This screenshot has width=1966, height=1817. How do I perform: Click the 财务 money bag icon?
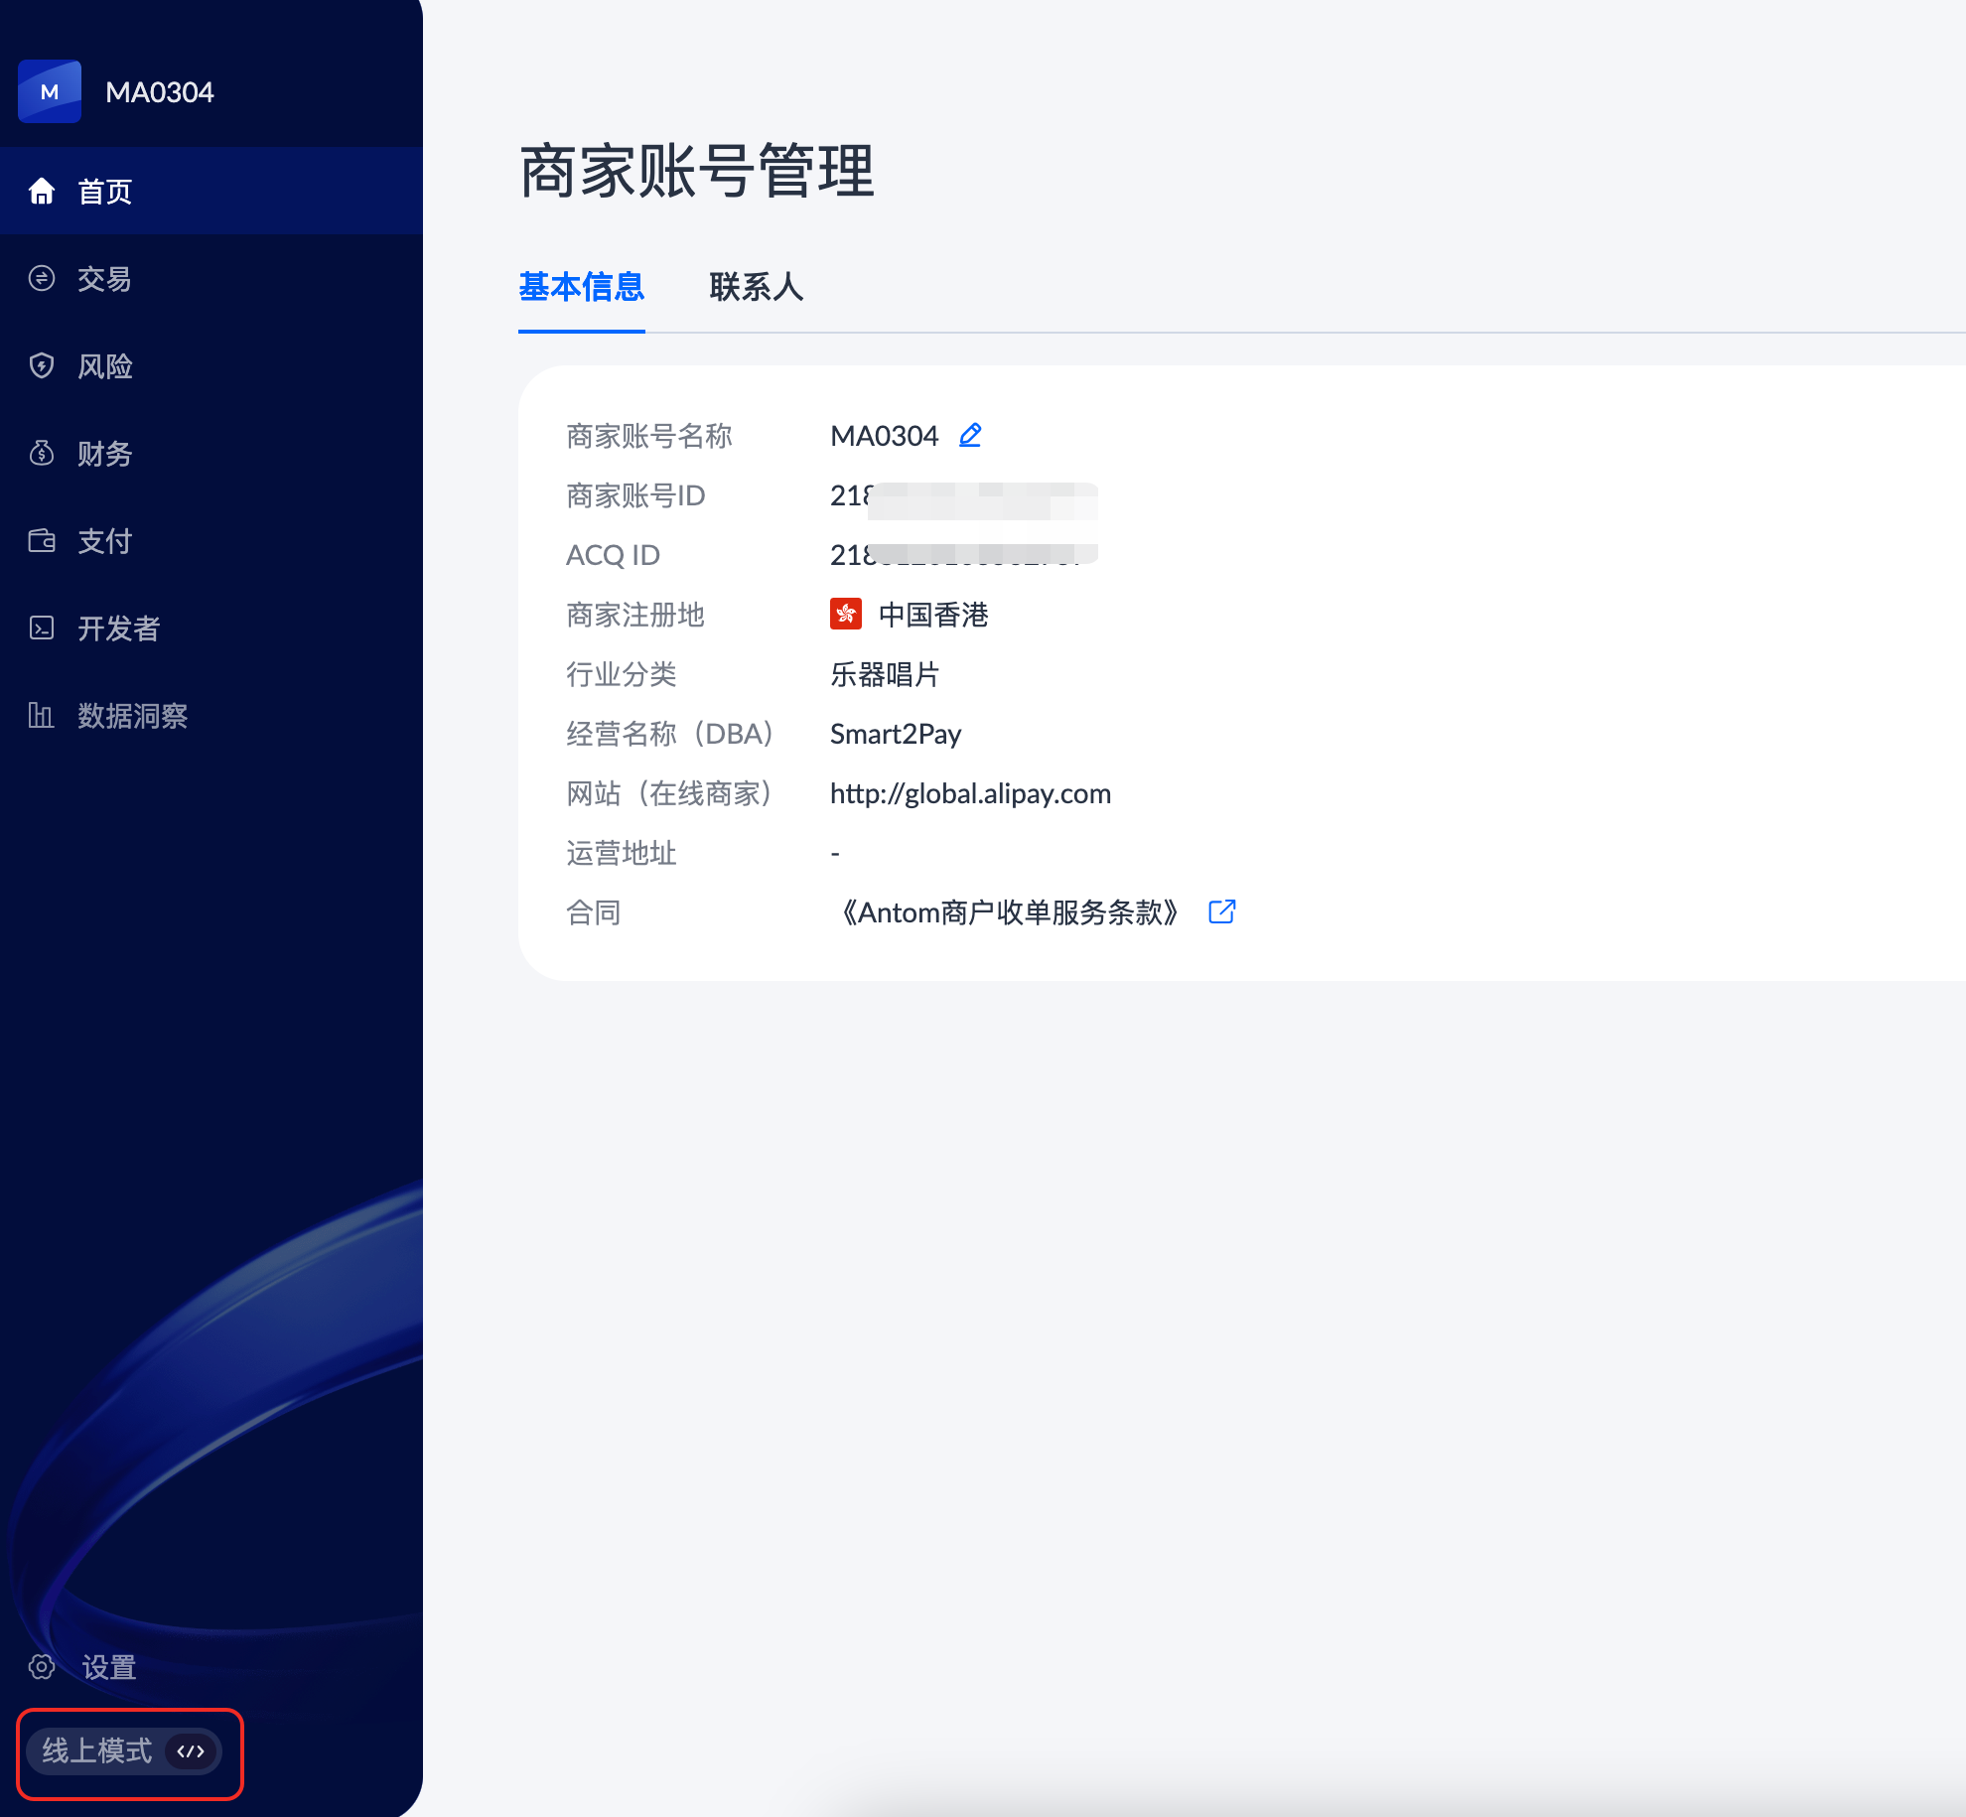coord(42,453)
